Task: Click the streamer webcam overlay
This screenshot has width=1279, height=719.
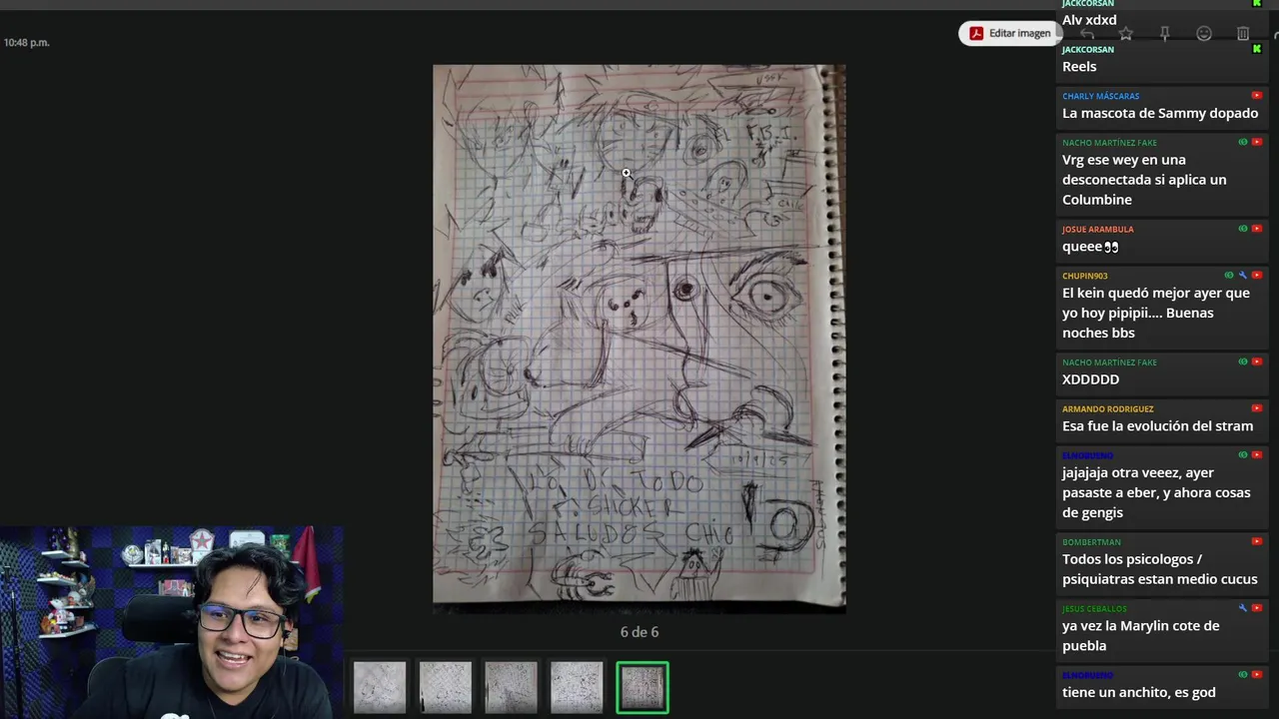Action: 171,622
